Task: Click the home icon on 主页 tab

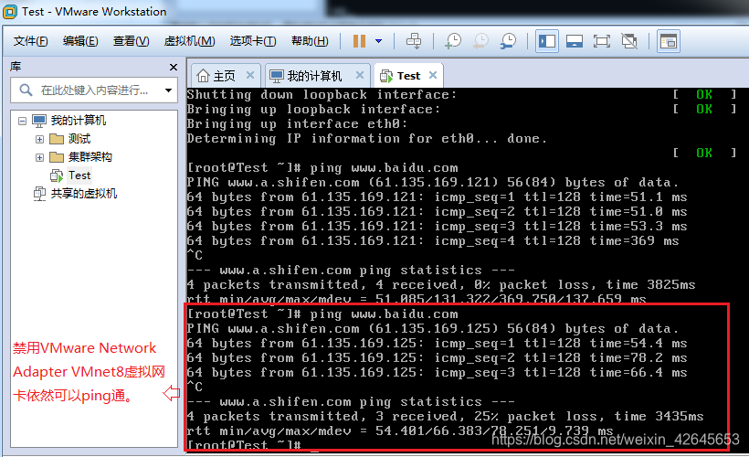Action: tap(203, 76)
